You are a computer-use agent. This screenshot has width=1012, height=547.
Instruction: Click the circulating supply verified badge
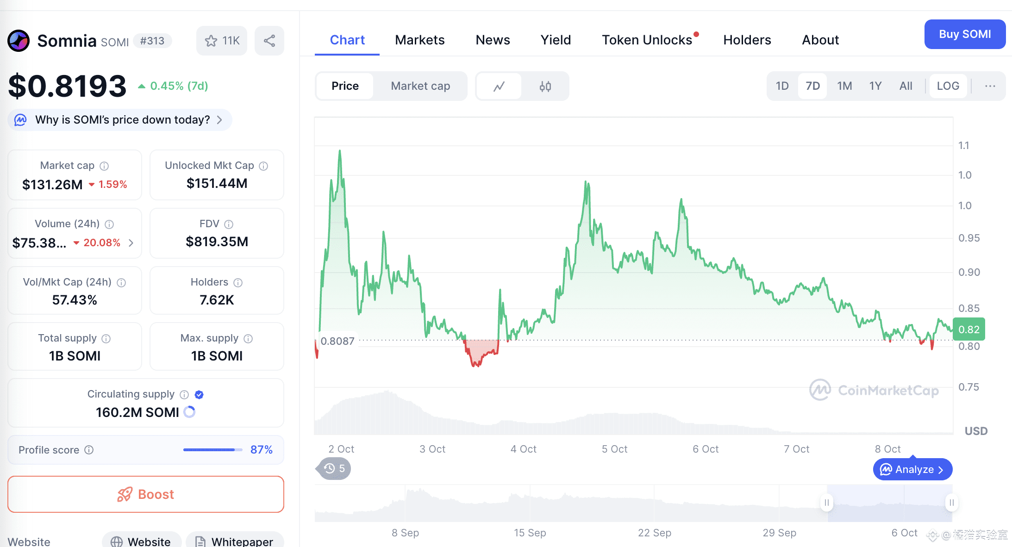pyautogui.click(x=199, y=394)
